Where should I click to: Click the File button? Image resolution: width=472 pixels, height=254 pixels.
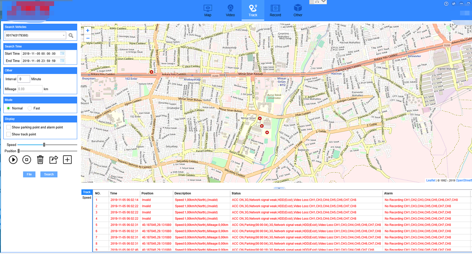pyautogui.click(x=29, y=174)
